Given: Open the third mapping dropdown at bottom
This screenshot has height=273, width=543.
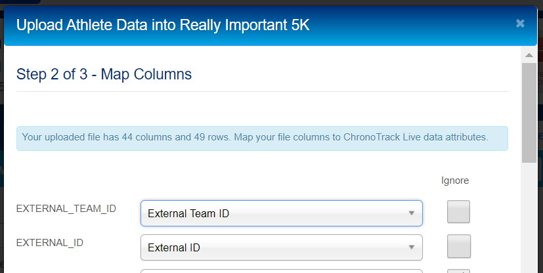Looking at the screenshot, I should [281, 270].
